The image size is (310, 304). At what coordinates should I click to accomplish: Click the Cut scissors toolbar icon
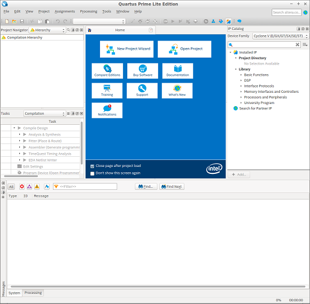click(x=32, y=21)
